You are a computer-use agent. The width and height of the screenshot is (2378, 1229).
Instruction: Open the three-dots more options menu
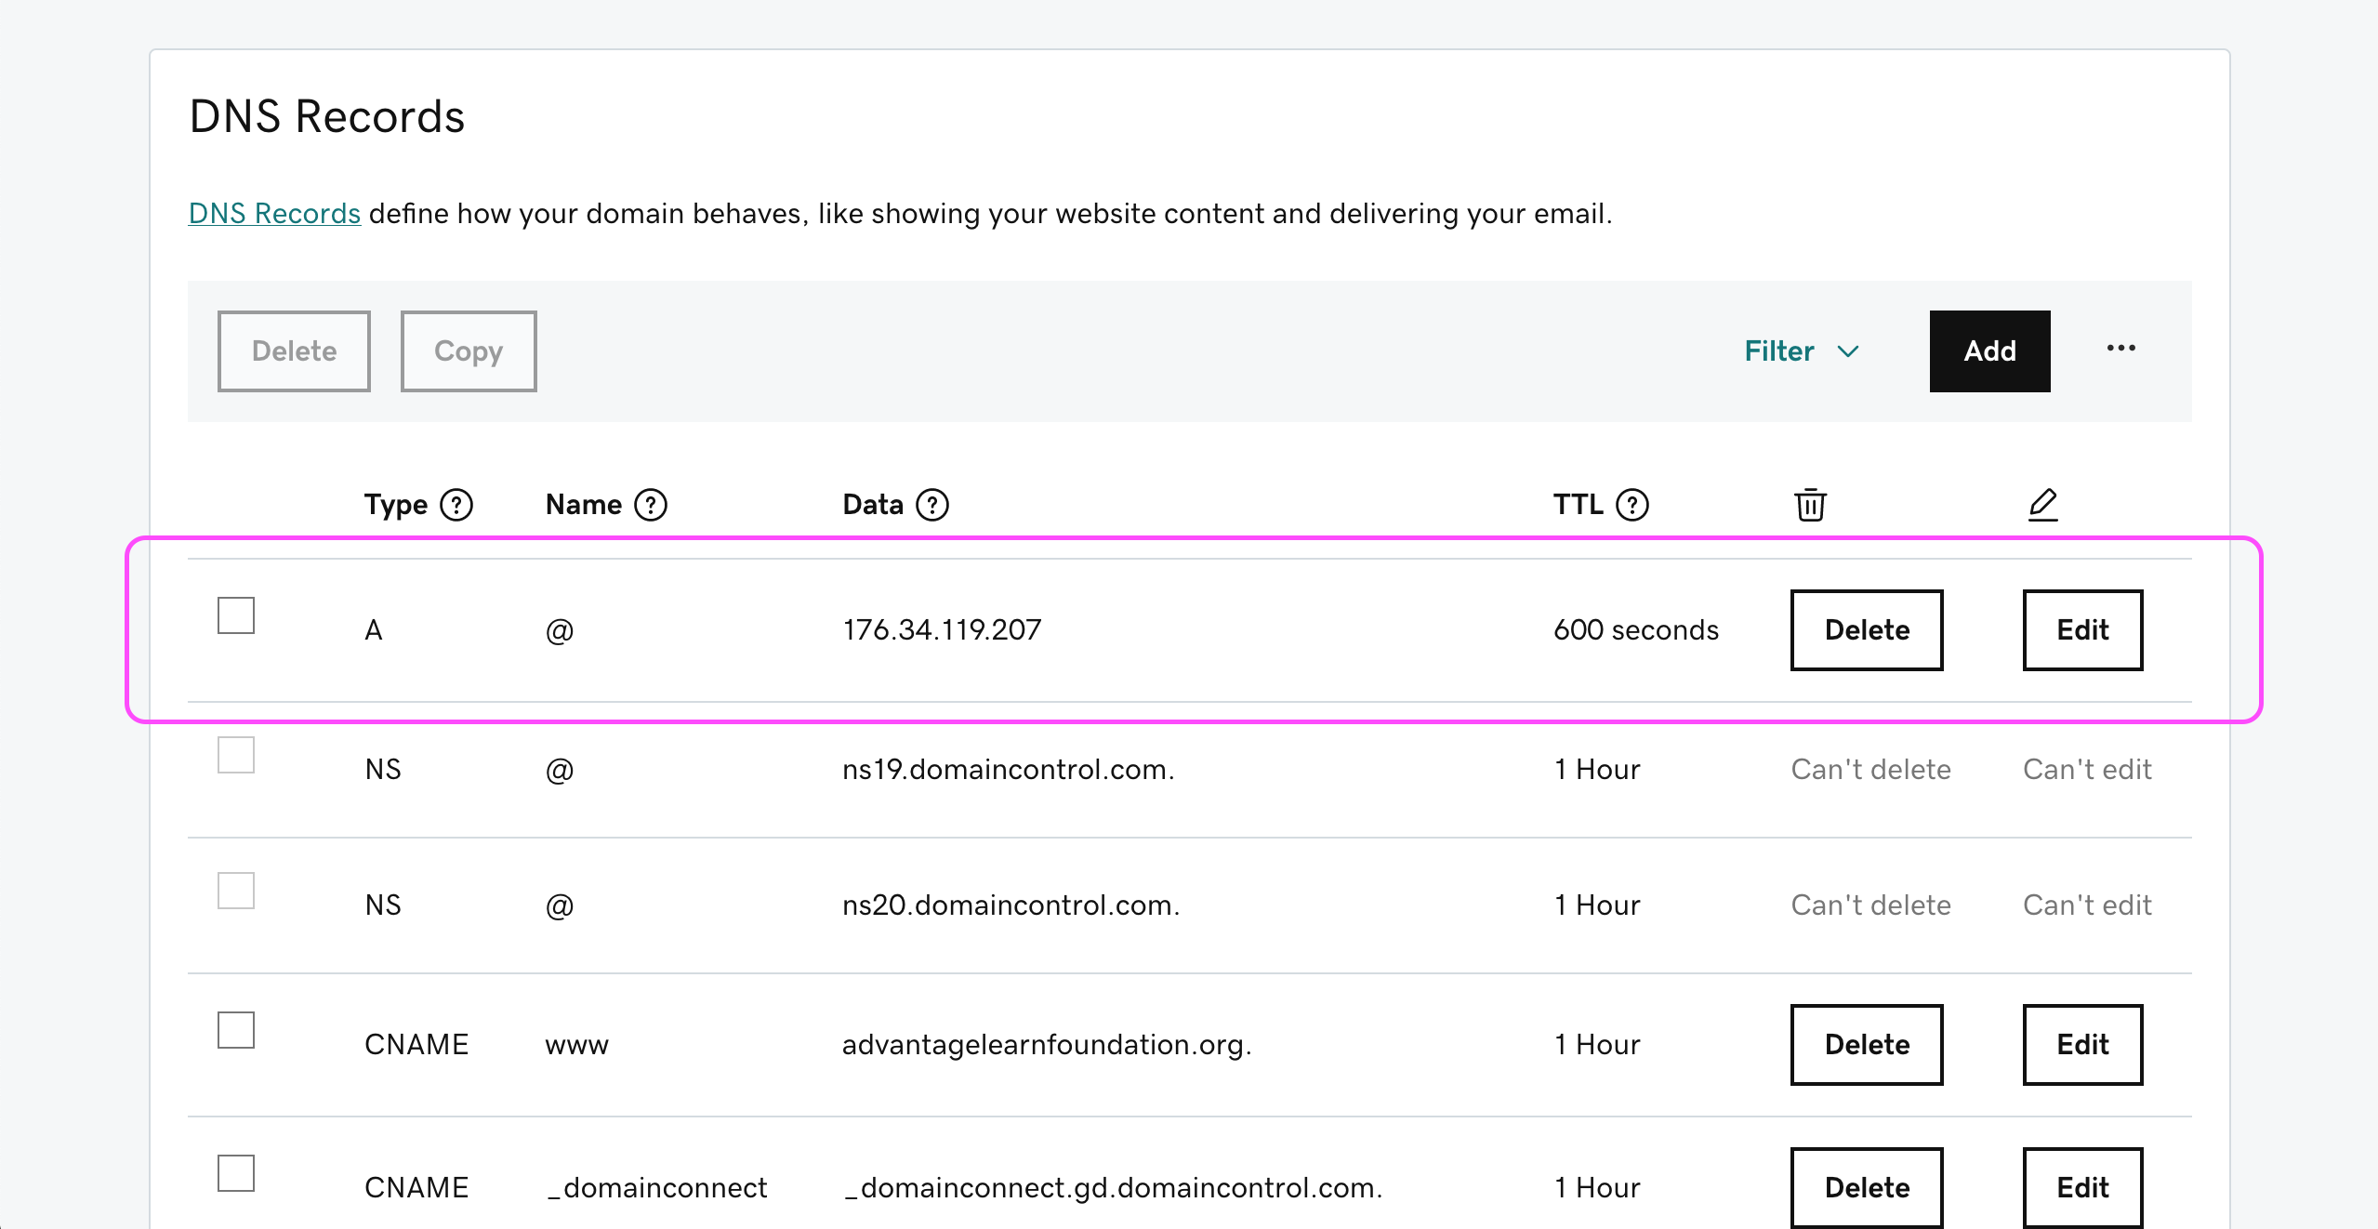coord(2120,349)
